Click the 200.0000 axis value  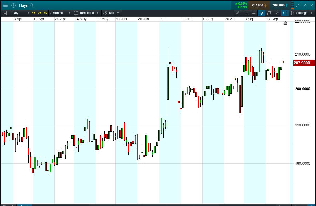(x=303, y=89)
